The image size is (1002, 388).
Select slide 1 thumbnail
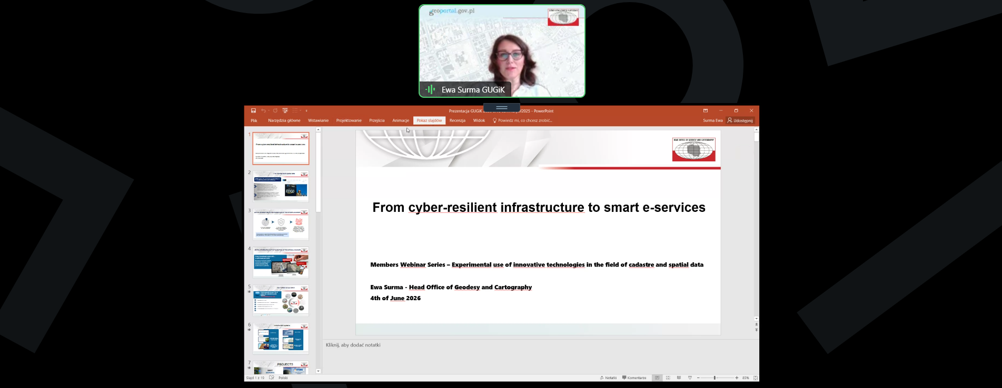pyautogui.click(x=281, y=148)
